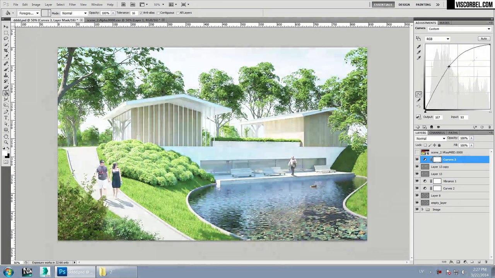This screenshot has width=495, height=278.
Task: Select the Pen tool
Action: pyautogui.click(x=6, y=112)
